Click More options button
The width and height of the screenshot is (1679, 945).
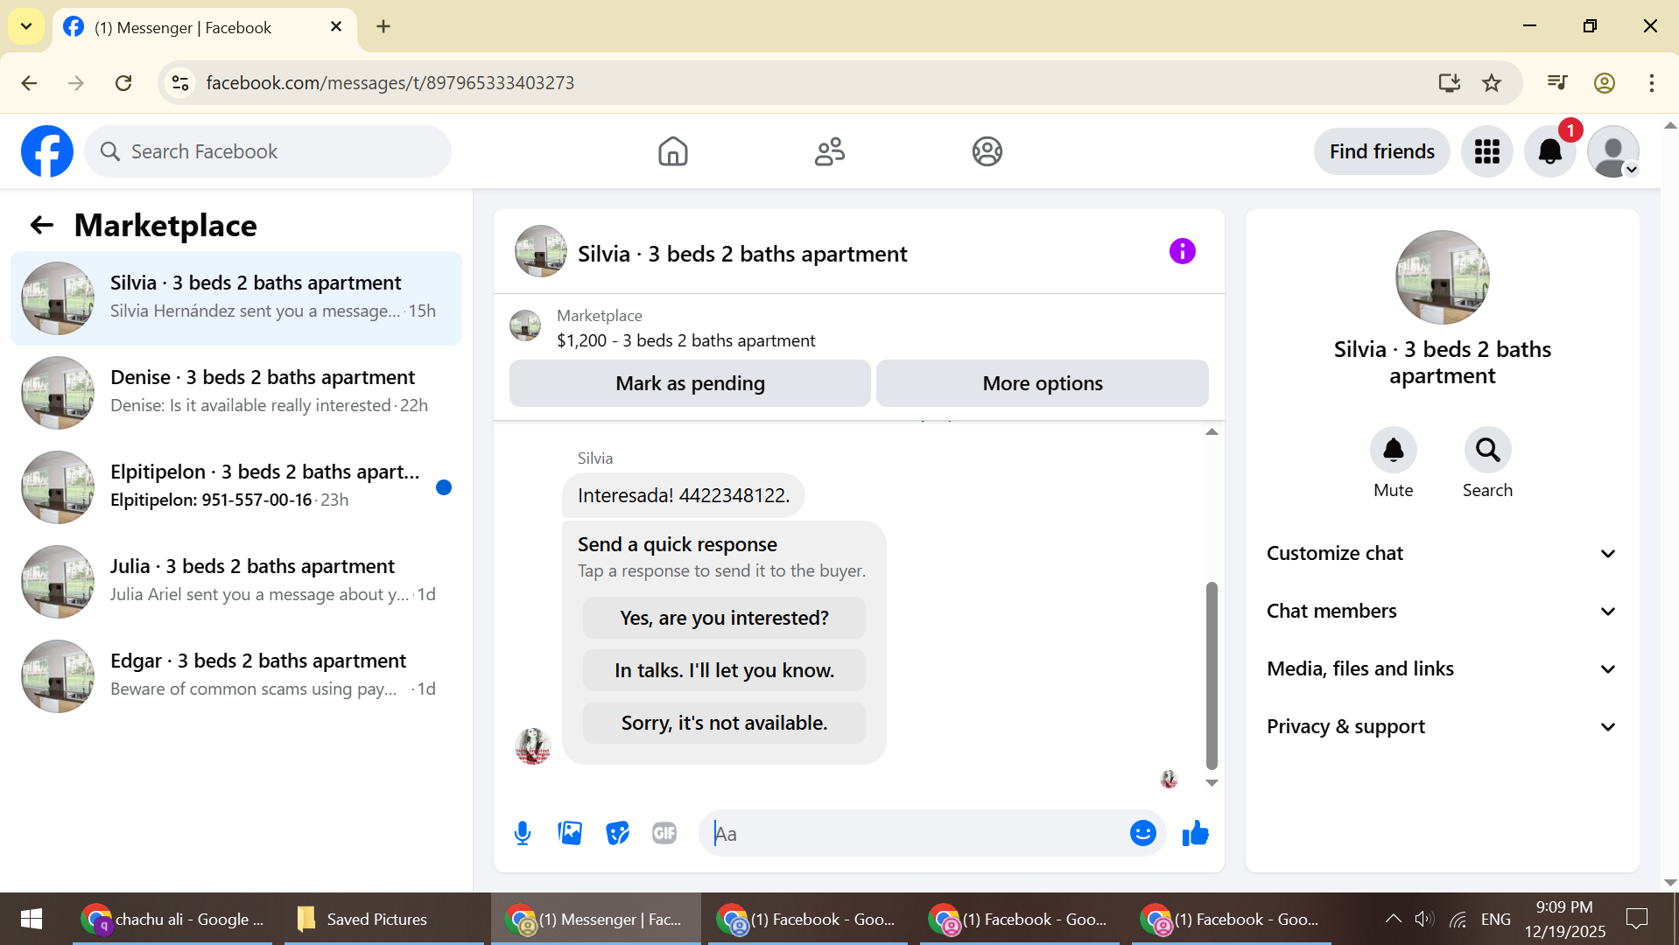tap(1042, 383)
